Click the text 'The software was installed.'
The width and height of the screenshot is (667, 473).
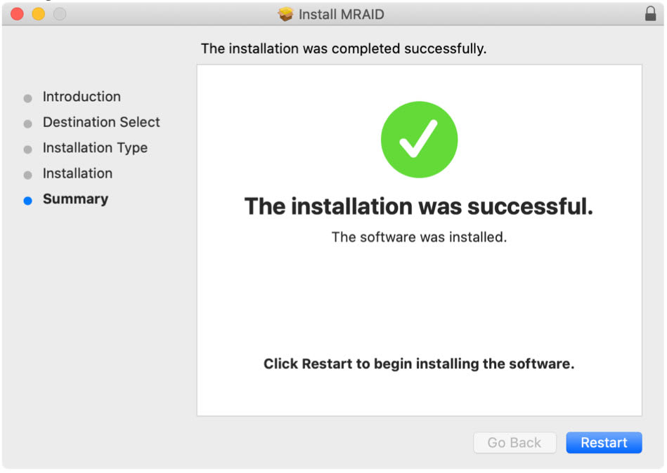(x=419, y=236)
